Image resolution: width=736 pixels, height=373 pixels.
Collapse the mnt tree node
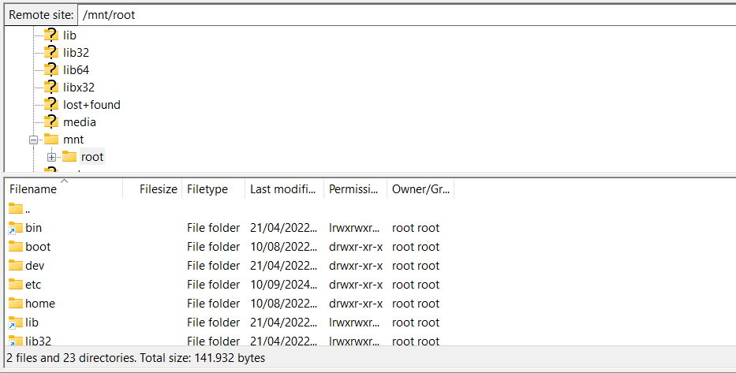pyautogui.click(x=34, y=140)
